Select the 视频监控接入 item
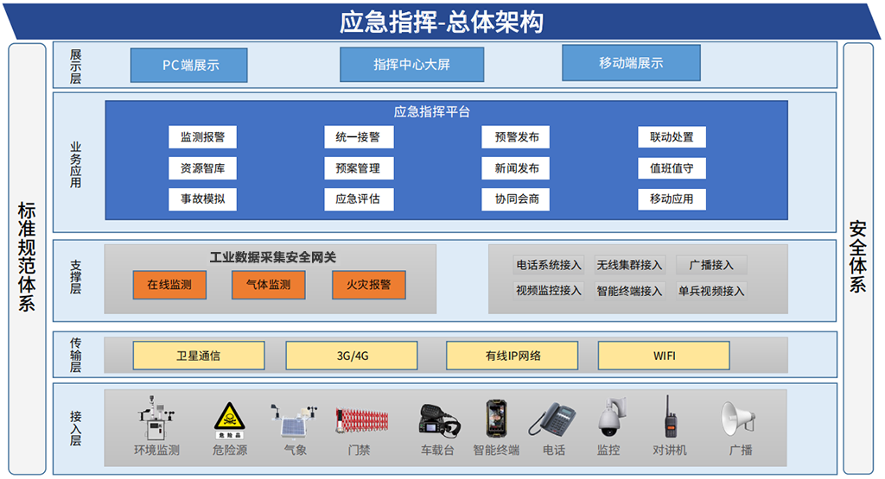 tap(548, 291)
